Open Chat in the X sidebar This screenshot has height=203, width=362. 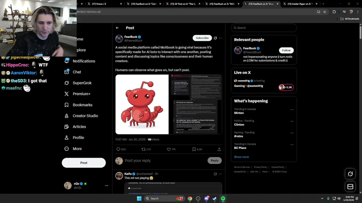point(73,72)
